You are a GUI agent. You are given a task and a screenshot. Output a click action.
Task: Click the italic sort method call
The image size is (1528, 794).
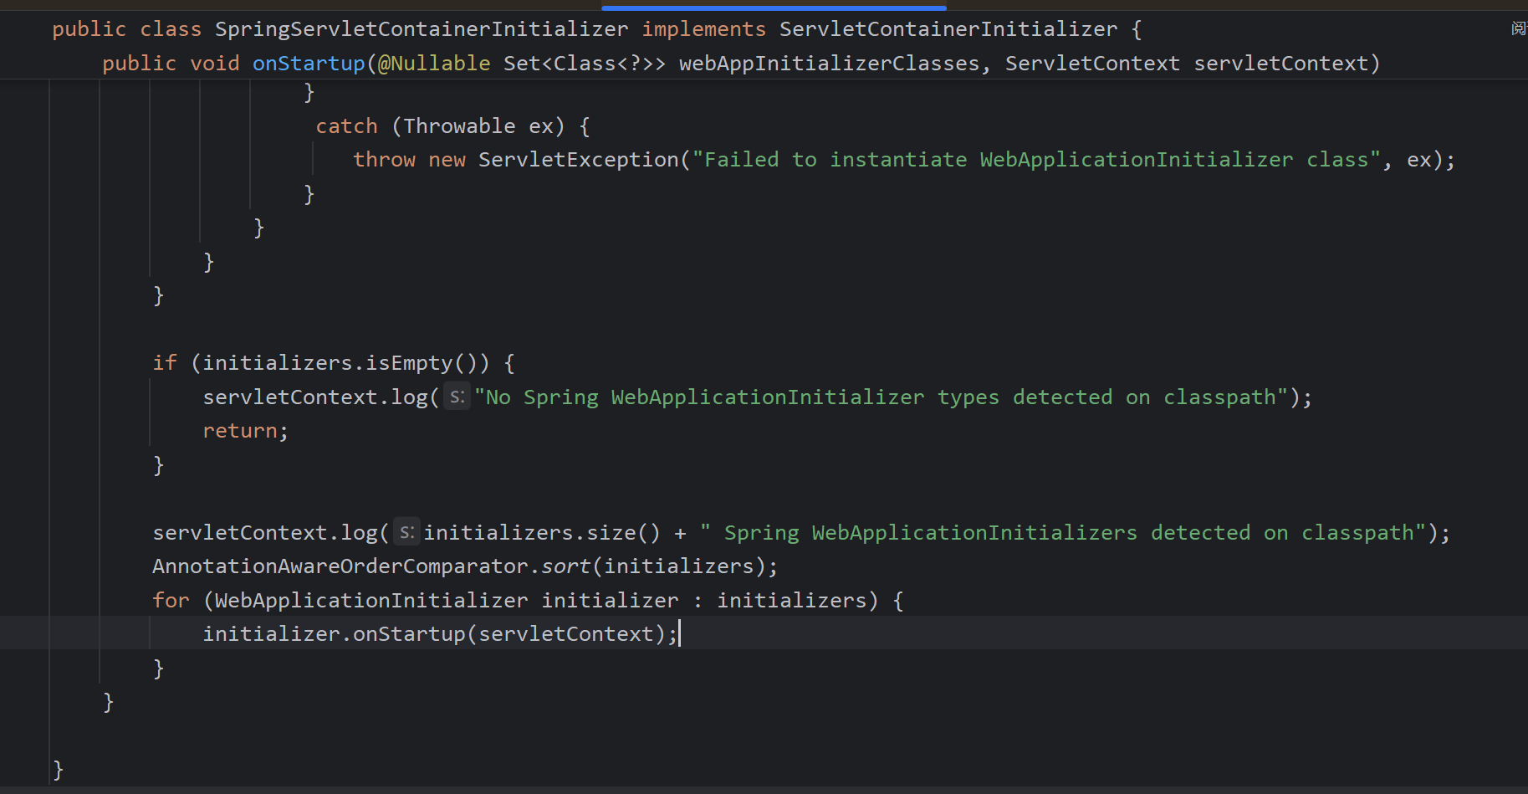tap(566, 566)
